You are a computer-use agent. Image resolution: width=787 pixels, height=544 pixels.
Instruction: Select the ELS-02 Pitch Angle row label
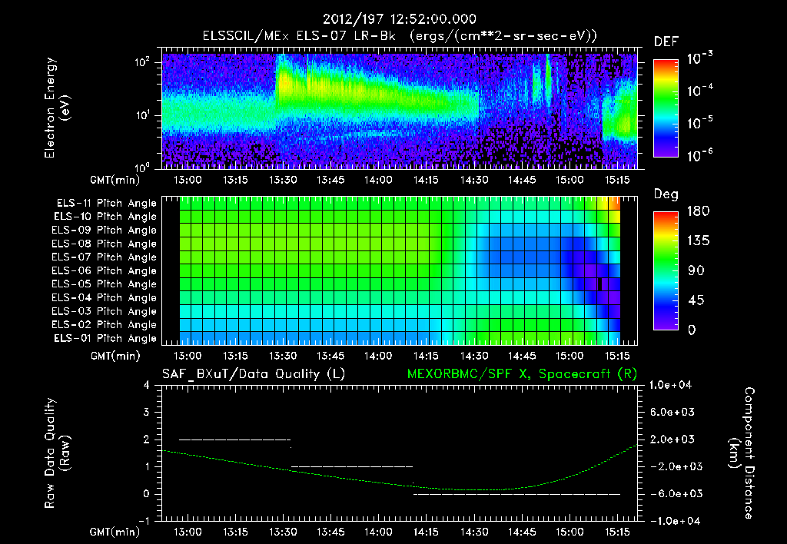[105, 325]
